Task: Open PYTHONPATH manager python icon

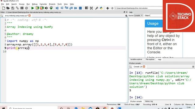Action: click(101, 8)
